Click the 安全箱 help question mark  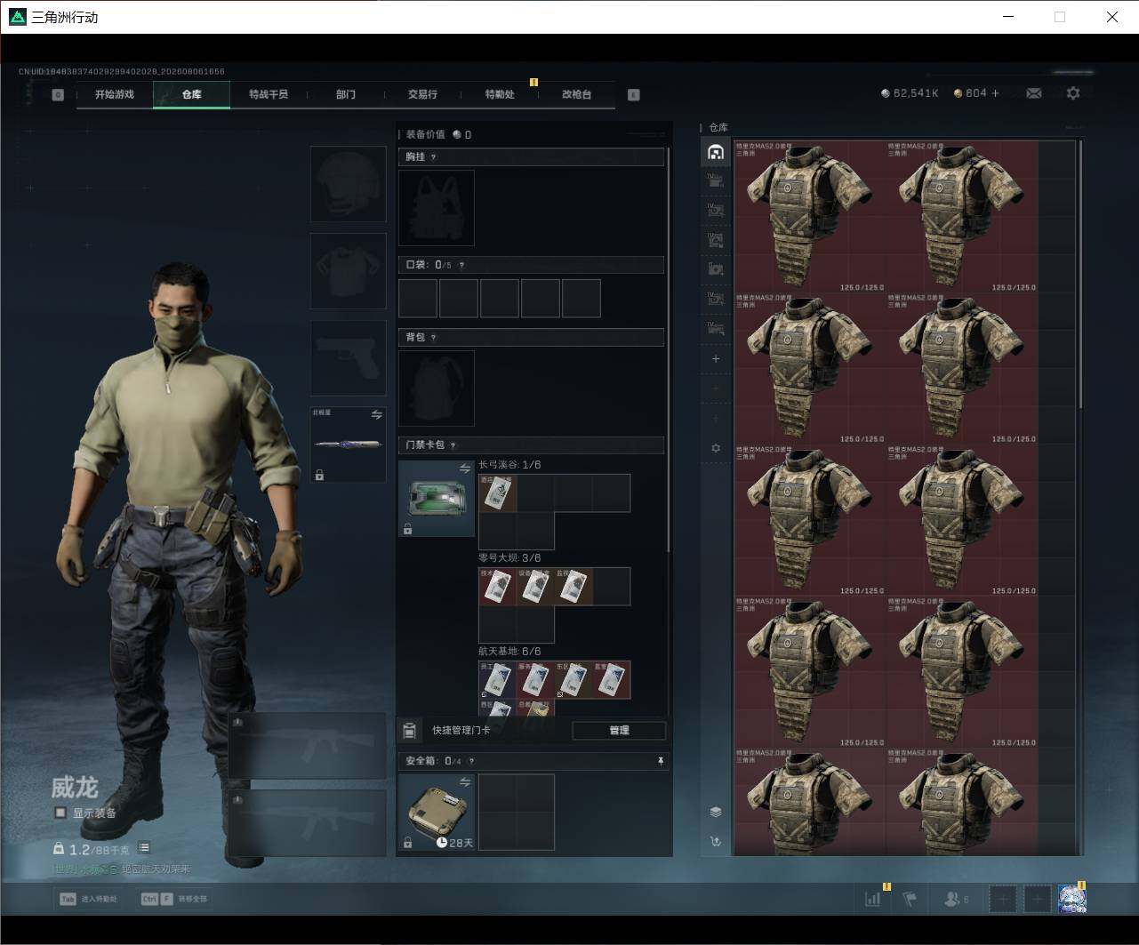[x=471, y=761]
